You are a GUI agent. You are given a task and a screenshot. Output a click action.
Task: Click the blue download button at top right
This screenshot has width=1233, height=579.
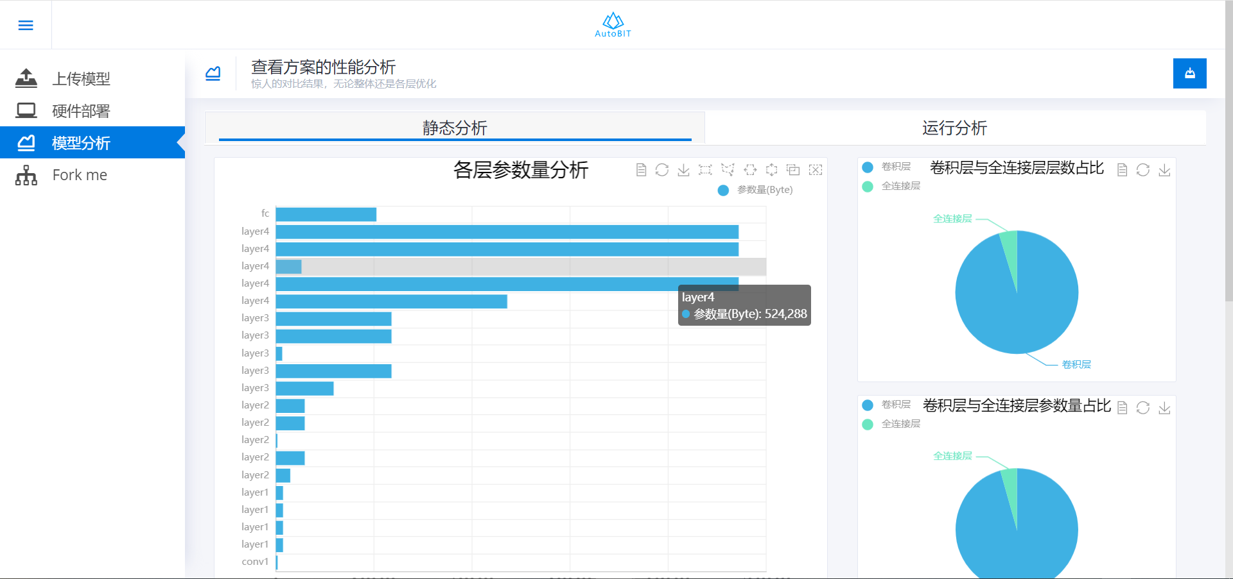(x=1189, y=73)
